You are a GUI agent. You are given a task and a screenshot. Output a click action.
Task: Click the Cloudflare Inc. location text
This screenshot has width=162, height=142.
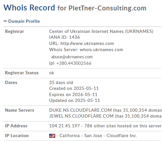[122, 136]
